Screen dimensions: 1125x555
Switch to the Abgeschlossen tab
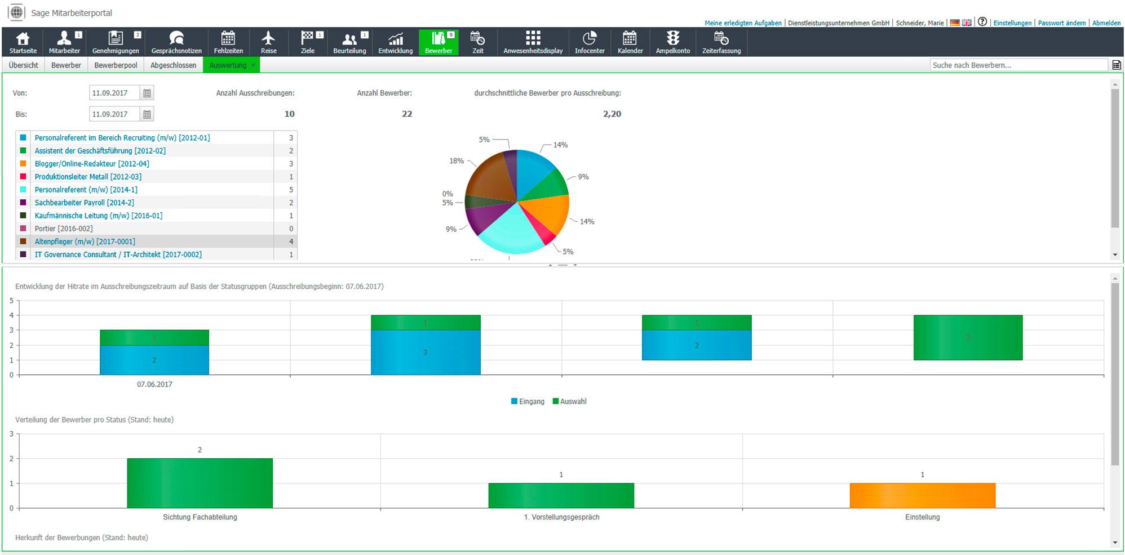pyautogui.click(x=174, y=65)
